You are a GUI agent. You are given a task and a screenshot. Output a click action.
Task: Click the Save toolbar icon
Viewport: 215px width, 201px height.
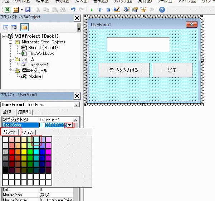[x=28, y=10]
